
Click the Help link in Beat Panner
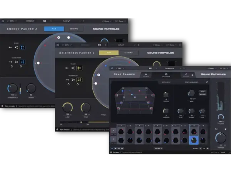point(223,152)
